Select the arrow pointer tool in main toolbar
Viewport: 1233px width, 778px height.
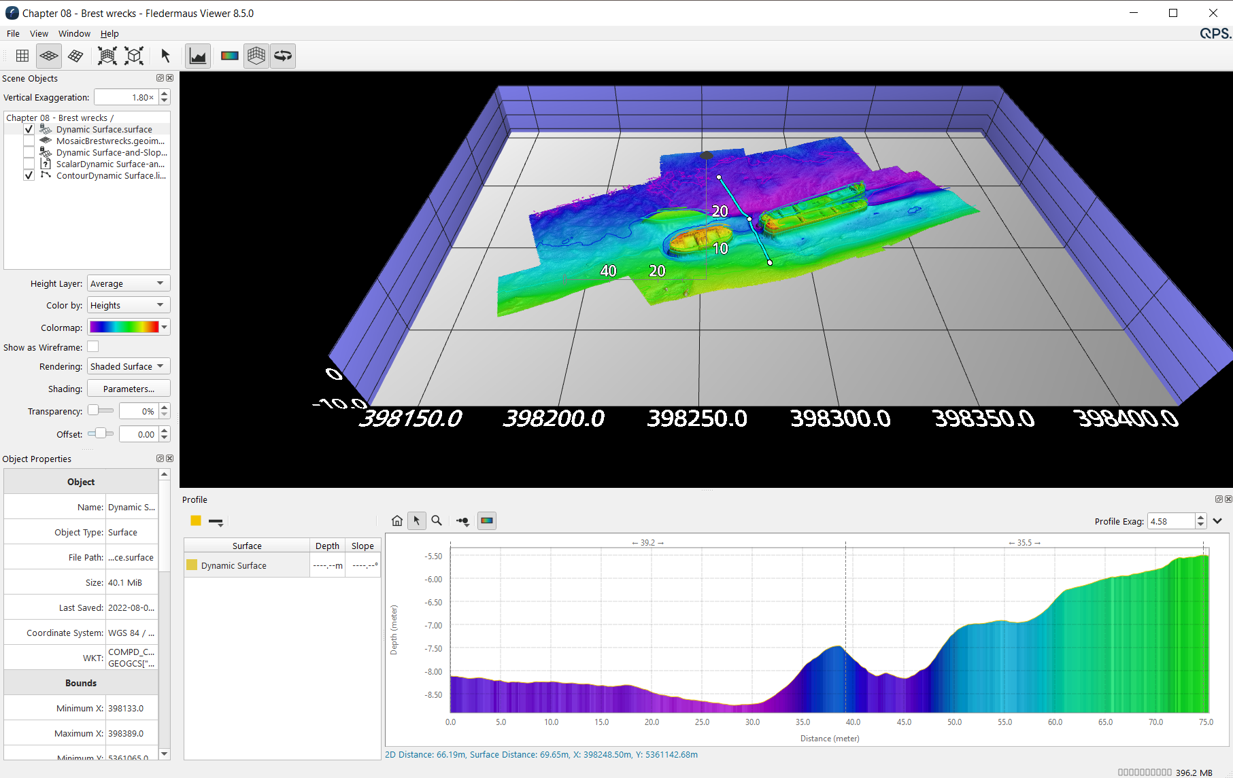click(x=165, y=56)
